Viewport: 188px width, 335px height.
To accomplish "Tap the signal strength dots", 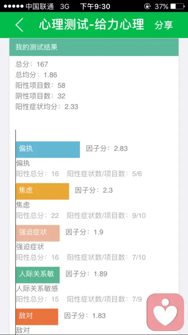I will pyautogui.click(x=13, y=6).
